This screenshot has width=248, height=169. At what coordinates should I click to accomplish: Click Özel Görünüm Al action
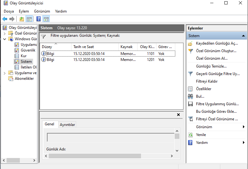click(x=211, y=58)
